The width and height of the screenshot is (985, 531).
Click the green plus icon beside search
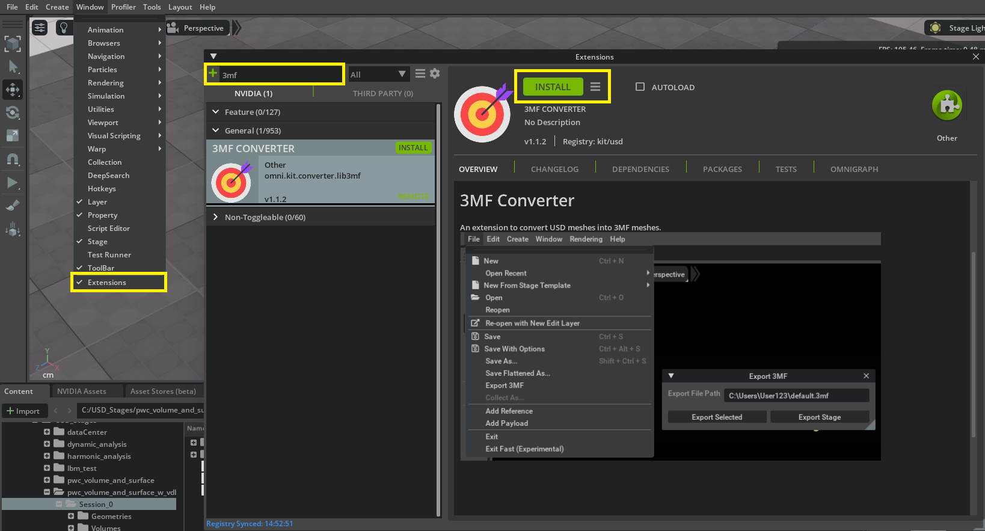click(x=213, y=73)
